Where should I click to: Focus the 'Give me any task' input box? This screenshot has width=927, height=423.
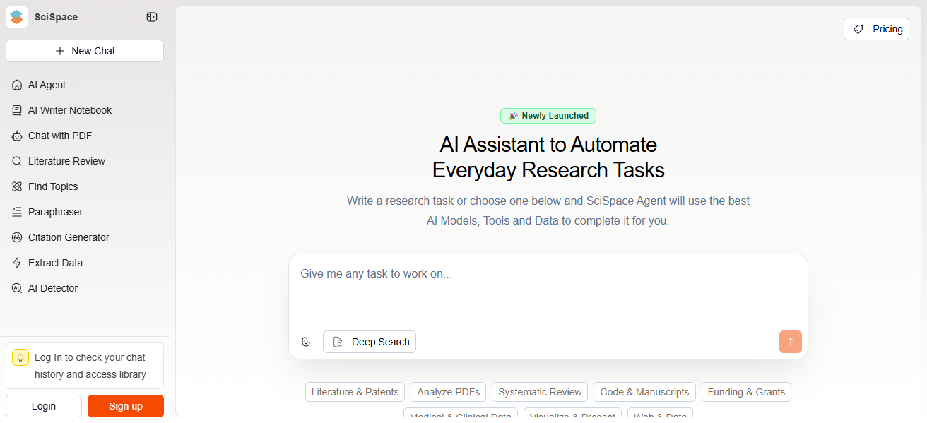548,291
